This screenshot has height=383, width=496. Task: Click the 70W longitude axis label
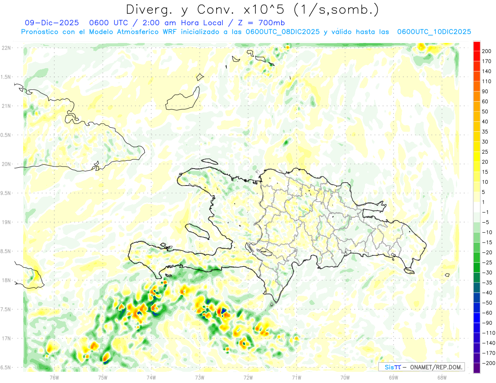coord(345,378)
